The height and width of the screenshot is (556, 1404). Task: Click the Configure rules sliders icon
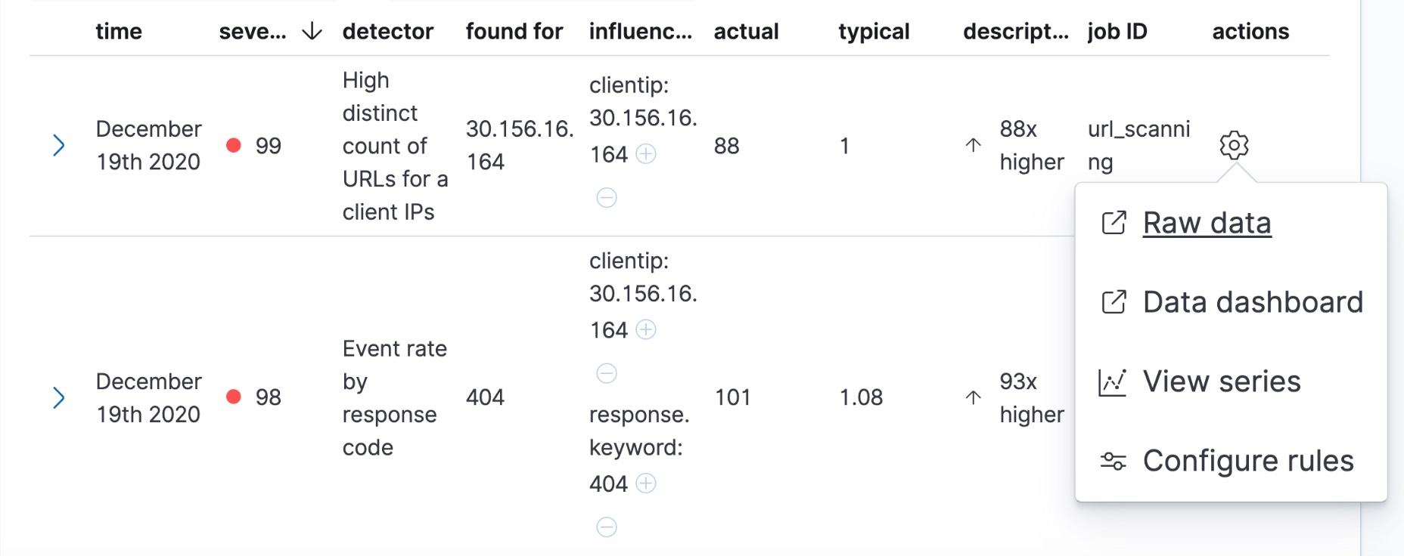coord(1112,460)
